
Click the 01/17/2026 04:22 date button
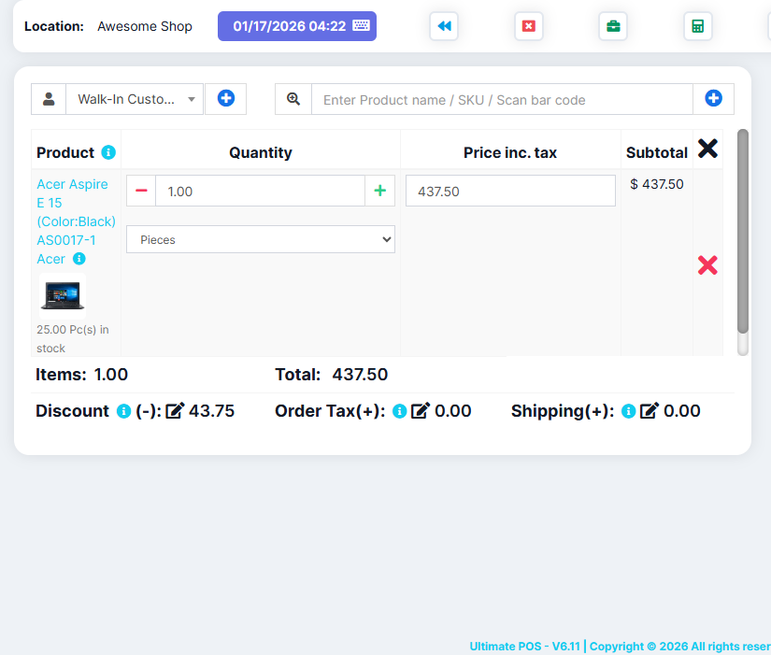coord(296,26)
